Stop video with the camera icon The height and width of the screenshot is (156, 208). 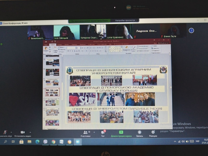tap(23, 132)
